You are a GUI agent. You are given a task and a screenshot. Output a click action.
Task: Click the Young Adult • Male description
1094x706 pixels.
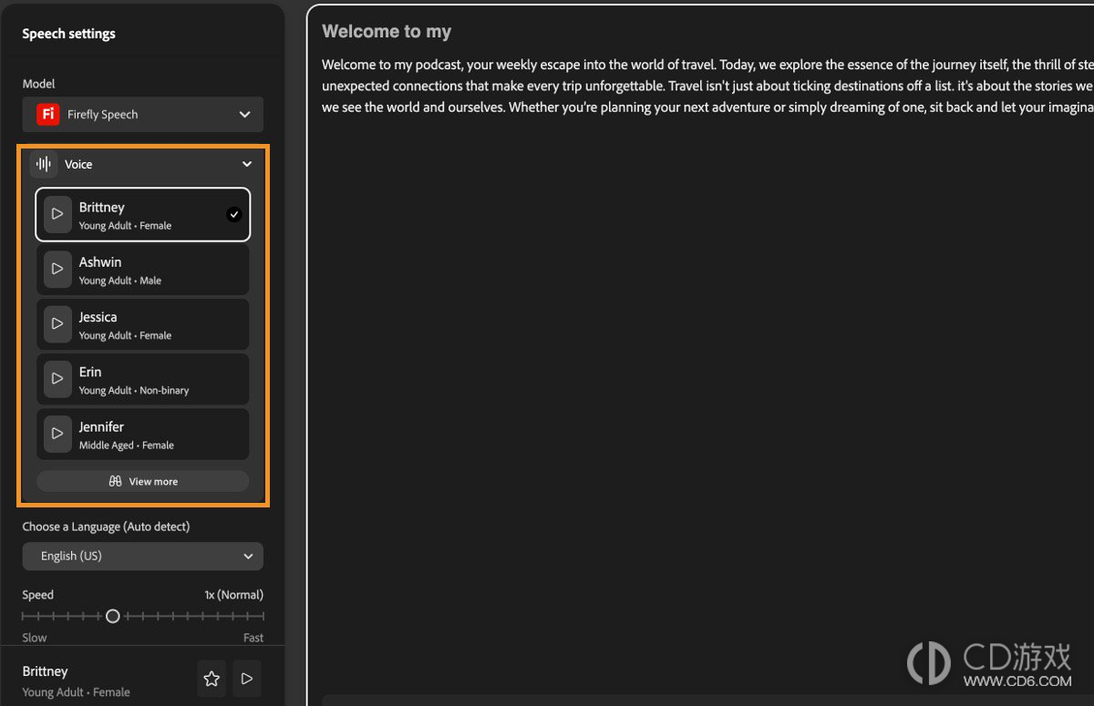point(120,281)
